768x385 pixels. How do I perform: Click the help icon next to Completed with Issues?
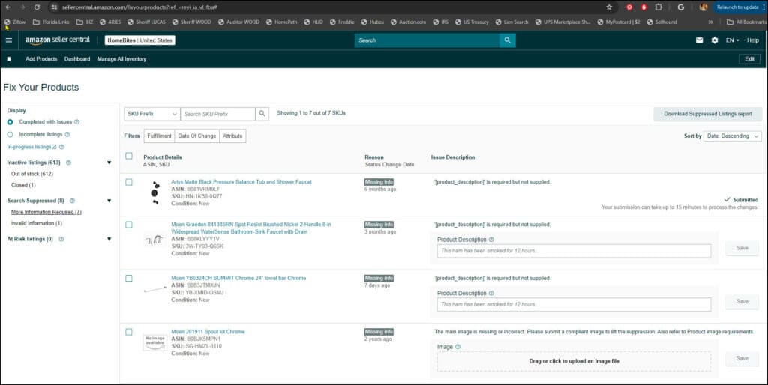[x=77, y=121]
